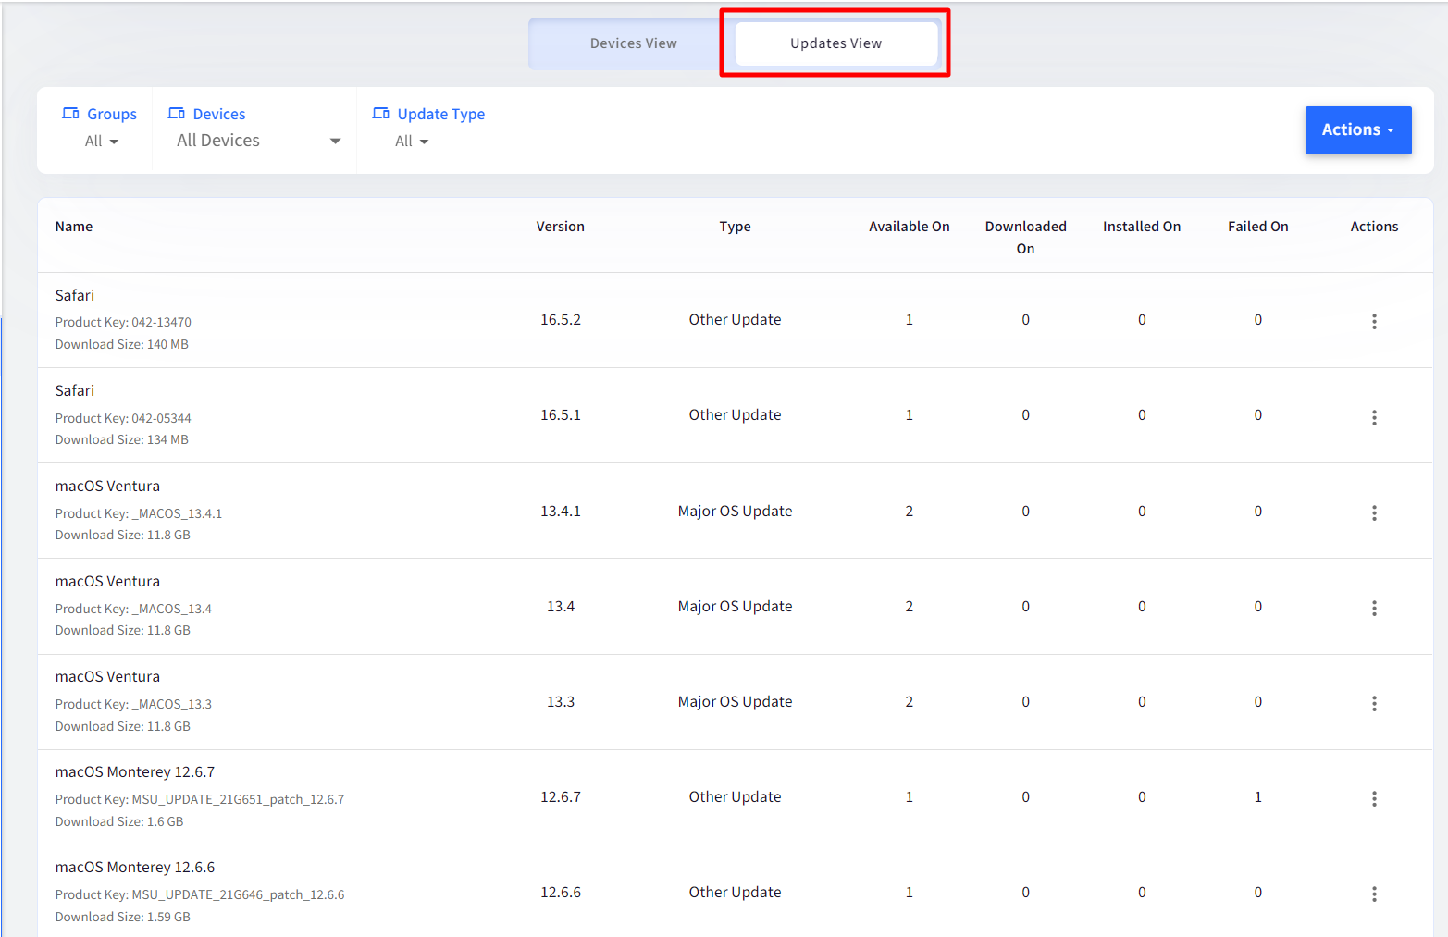Image resolution: width=1448 pixels, height=937 pixels.
Task: Select version 13.4.1 cell
Action: coord(561,512)
